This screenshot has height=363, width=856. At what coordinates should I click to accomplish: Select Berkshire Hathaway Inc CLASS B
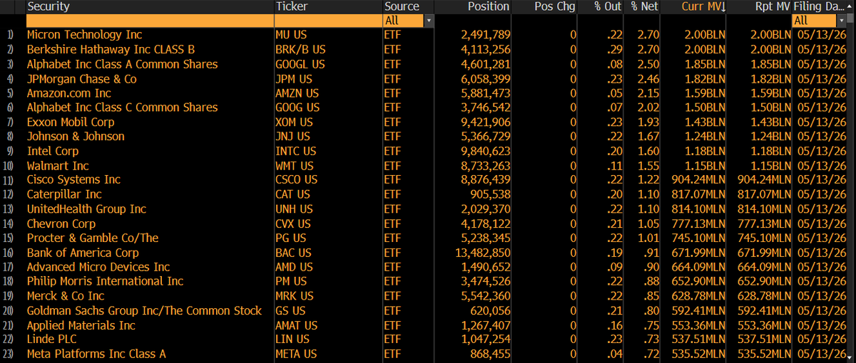tap(111, 49)
